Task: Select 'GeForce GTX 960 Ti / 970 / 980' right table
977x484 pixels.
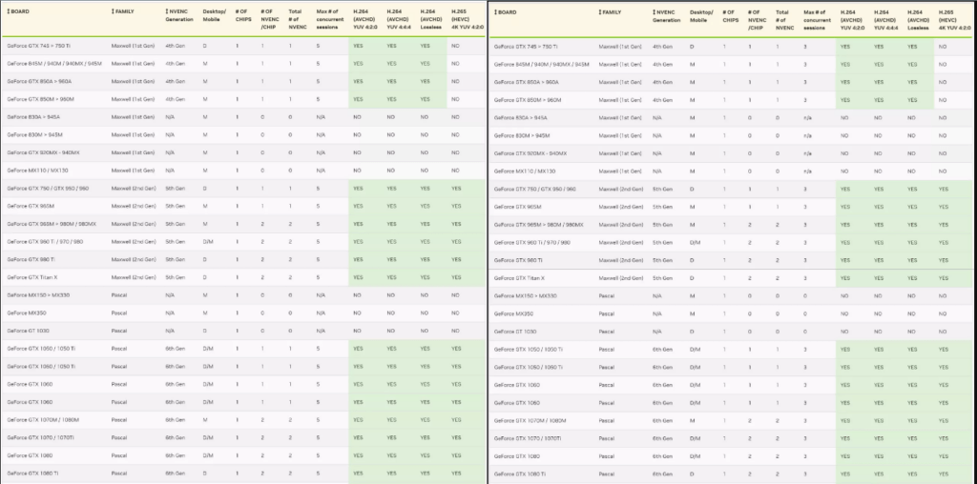Action: coord(532,243)
